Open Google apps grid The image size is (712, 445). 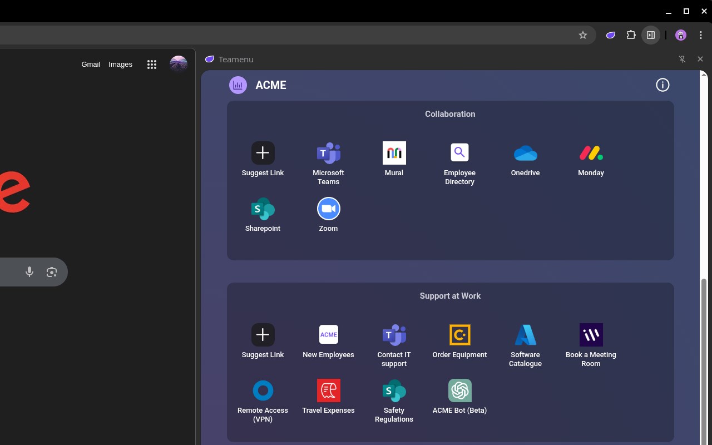tap(152, 65)
